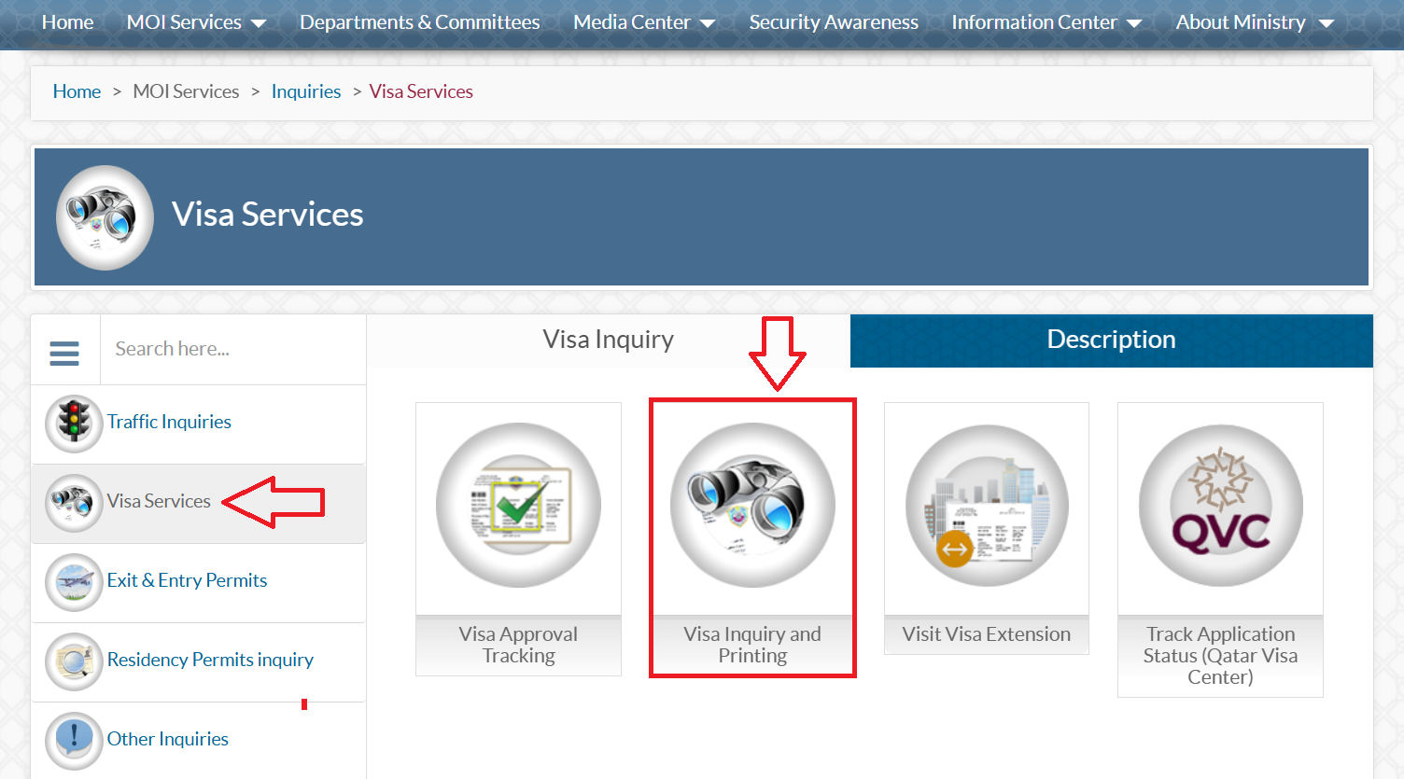The height and width of the screenshot is (779, 1404).
Task: Go to Security Awareness page
Action: coord(833,22)
